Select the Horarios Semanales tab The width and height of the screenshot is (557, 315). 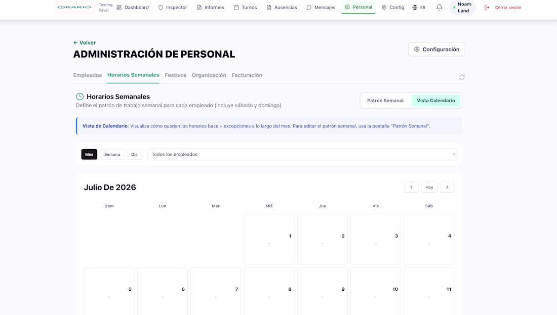tap(133, 75)
